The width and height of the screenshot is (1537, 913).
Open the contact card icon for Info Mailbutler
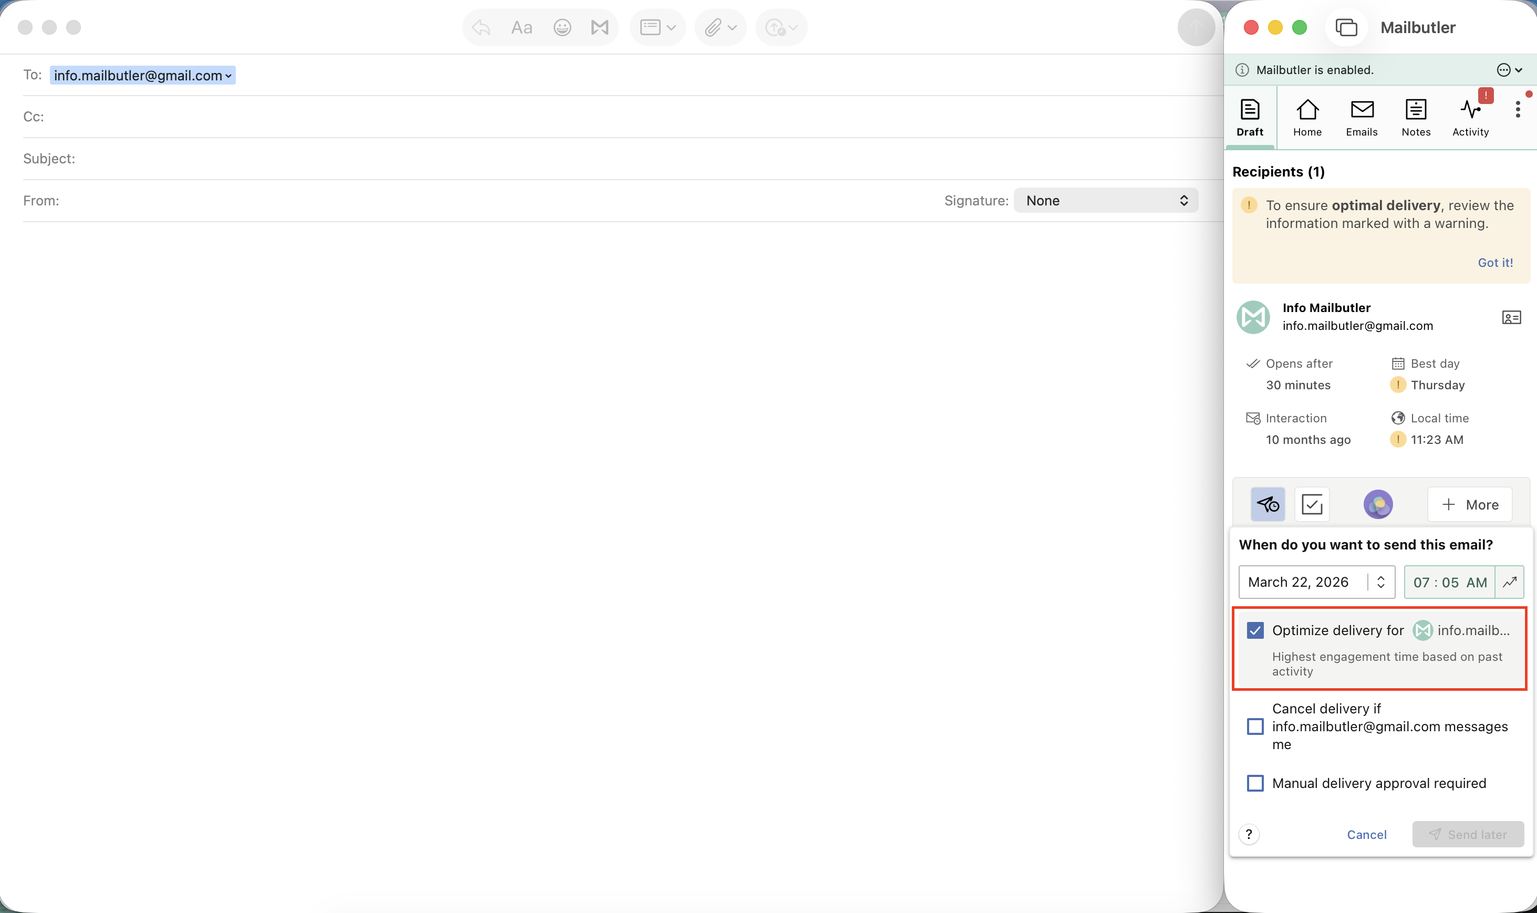[x=1511, y=317]
